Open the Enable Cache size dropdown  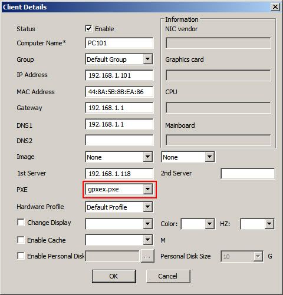coord(119,240)
